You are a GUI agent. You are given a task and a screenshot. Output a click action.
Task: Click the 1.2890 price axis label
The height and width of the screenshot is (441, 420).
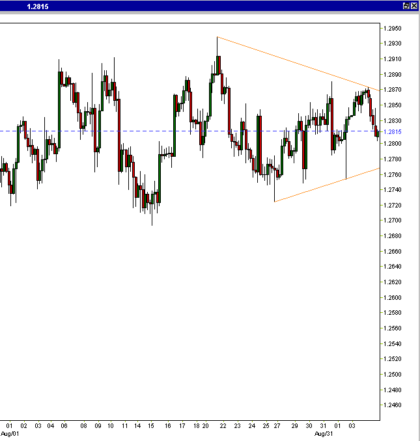coord(393,75)
